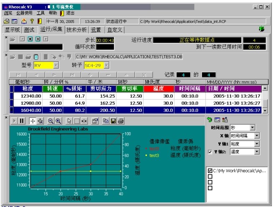Select the arrow pointer tool in graph toolbar
Image resolution: width=274 pixels, height=207 pixels.
pyautogui.click(x=70, y=121)
